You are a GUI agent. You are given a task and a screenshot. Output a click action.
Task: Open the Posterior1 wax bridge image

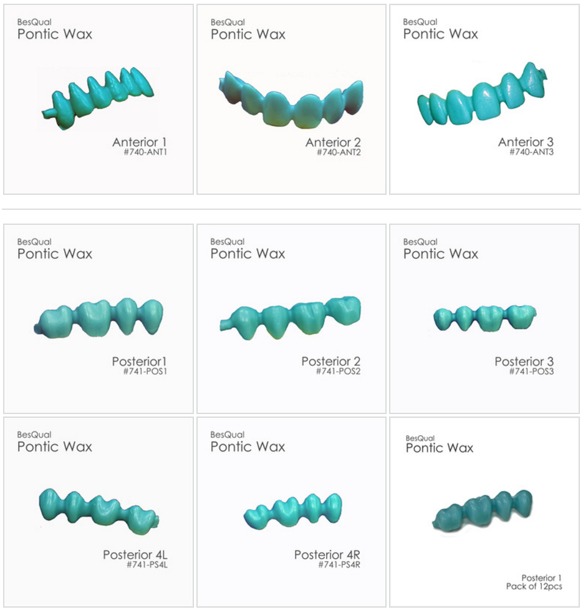click(x=99, y=318)
